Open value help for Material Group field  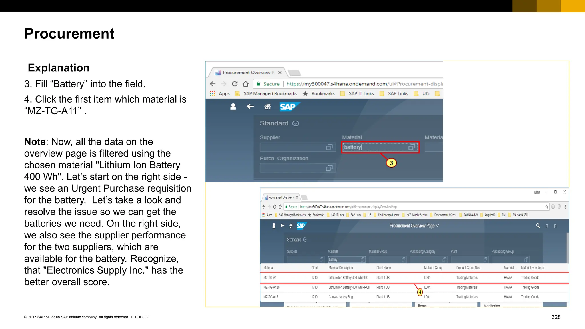403,260
